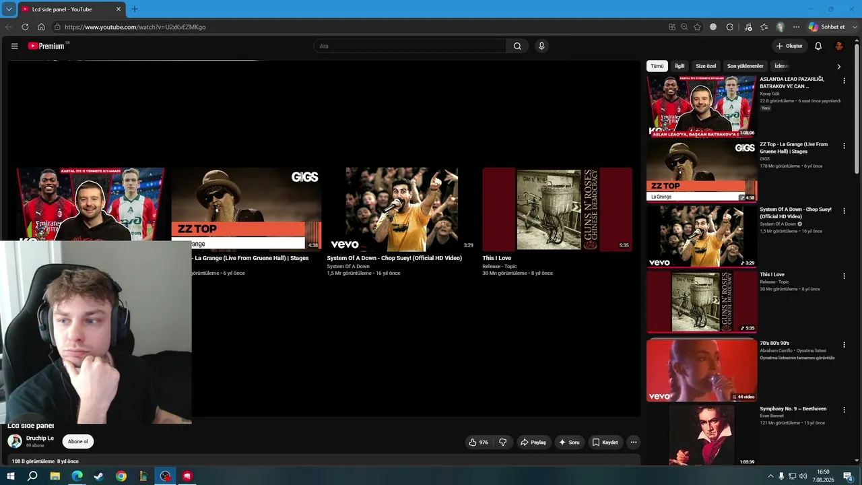Go back with the browser back arrow
862x485 pixels.
9,27
